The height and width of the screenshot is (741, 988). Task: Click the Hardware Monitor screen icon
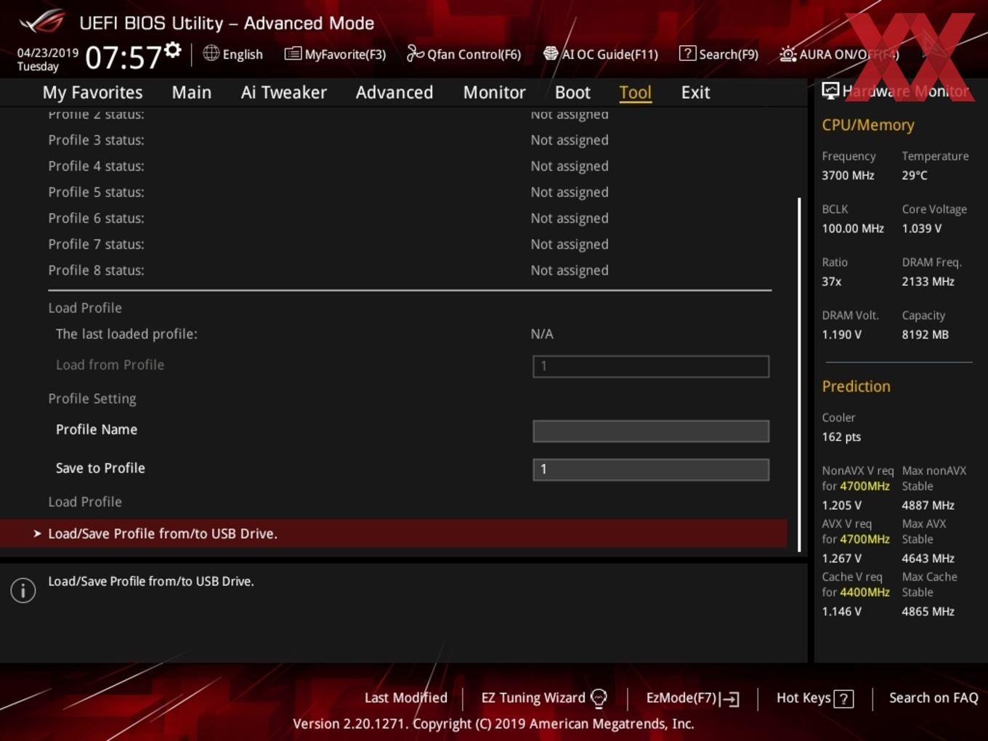[x=830, y=91]
